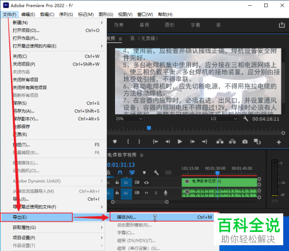The width and height of the screenshot is (289, 251).
Task: Step back one frame
Action: pos(168,142)
